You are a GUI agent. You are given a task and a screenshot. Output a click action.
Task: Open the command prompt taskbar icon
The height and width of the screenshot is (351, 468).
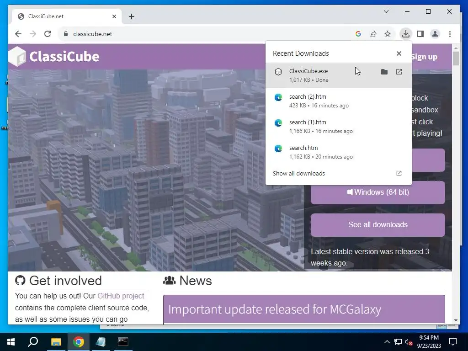click(123, 342)
